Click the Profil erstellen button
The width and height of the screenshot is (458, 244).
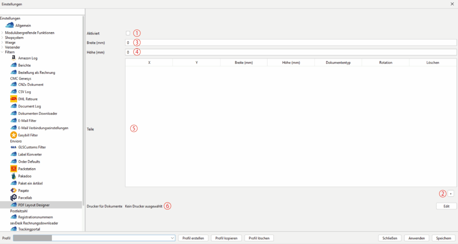tap(193, 238)
